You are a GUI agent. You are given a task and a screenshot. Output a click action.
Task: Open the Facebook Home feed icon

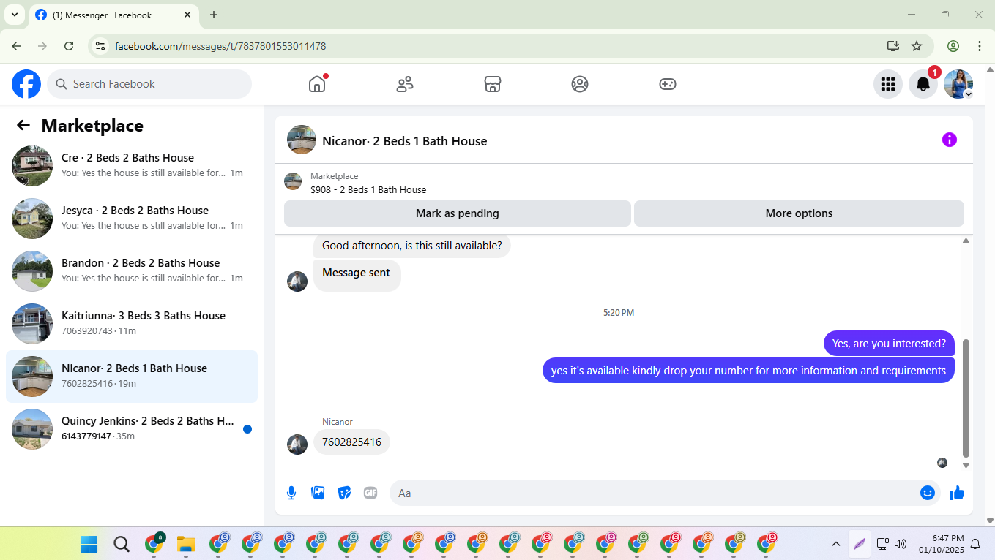pos(317,84)
